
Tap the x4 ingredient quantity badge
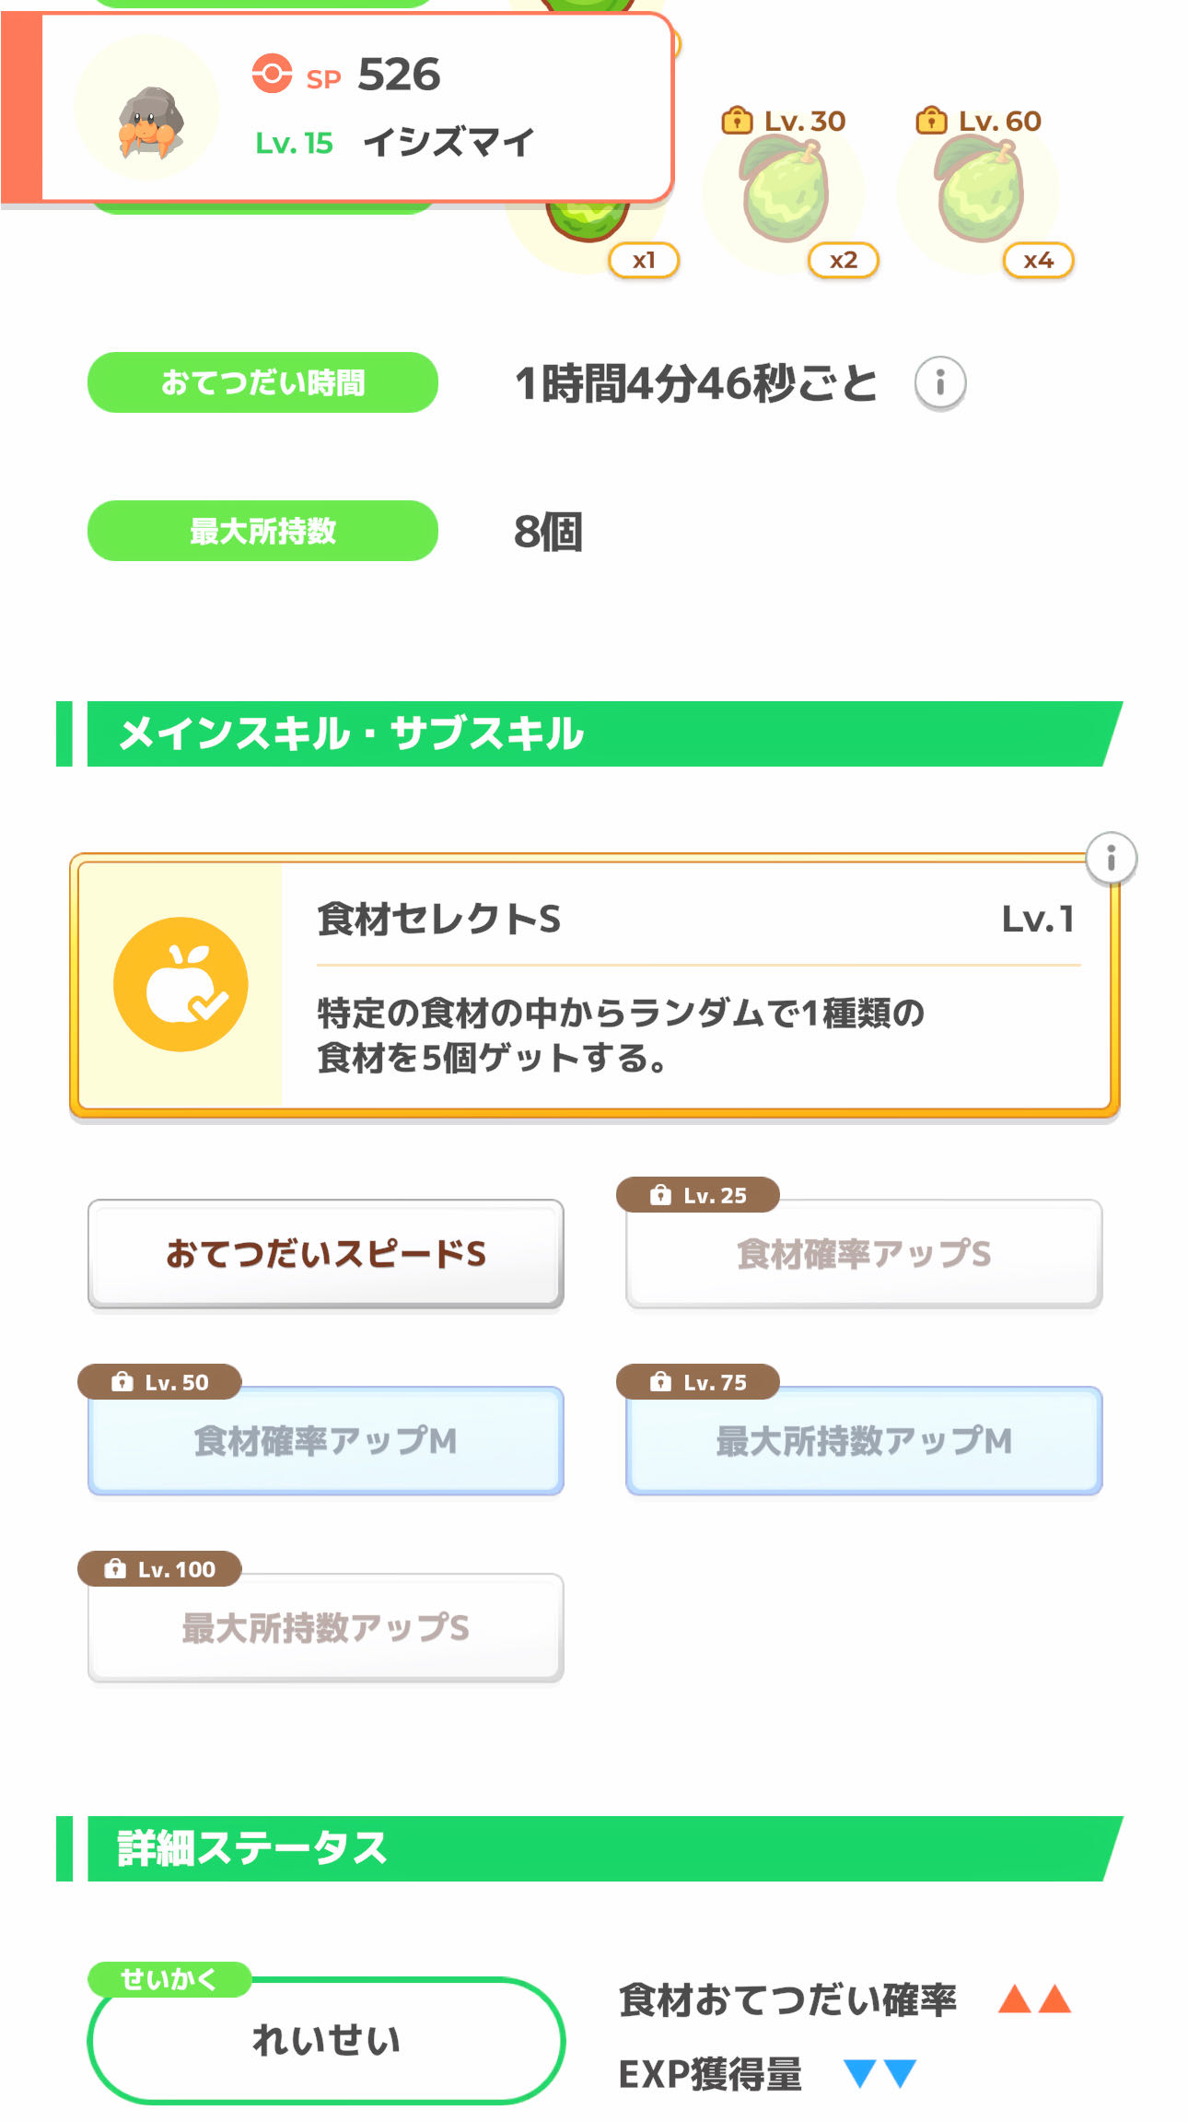click(x=1038, y=261)
